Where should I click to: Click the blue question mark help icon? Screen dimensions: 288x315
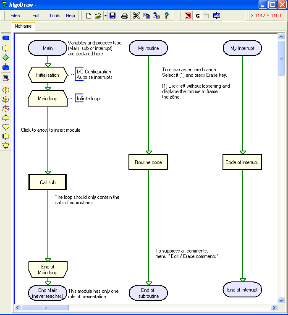(166, 16)
